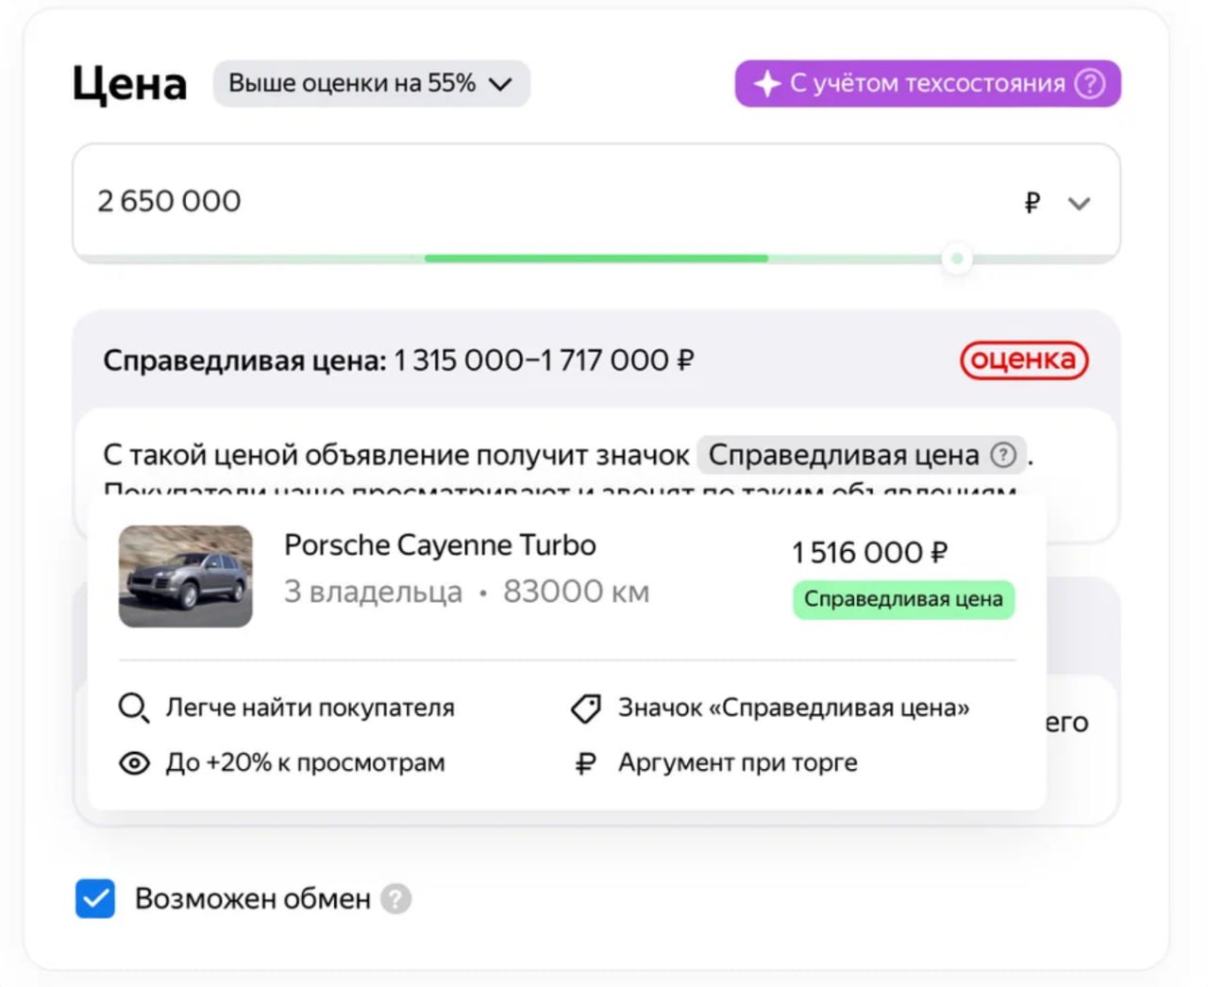
Task: Click question mark next to Справедливая цена badge
Action: pos(1003,456)
